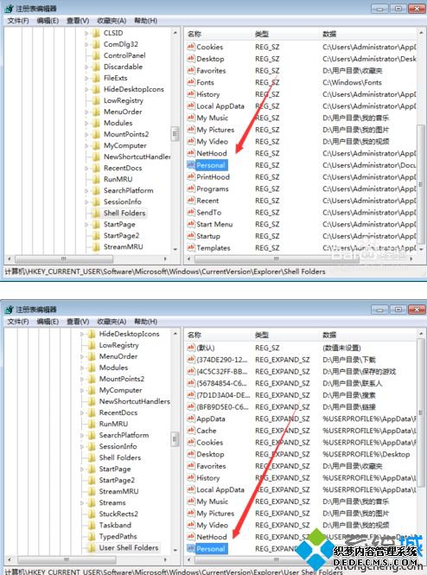
Task: Click the CLSID key folder icon
Action: click(x=96, y=34)
